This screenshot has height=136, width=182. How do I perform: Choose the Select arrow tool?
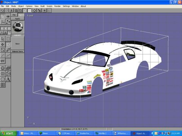click(3, 39)
